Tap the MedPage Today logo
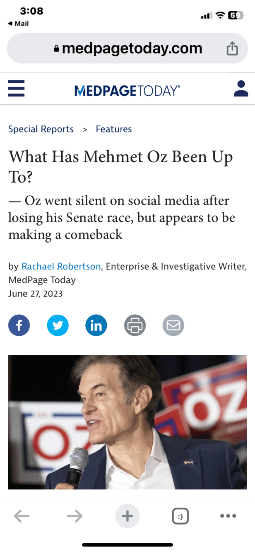The width and height of the screenshot is (255, 552). point(127,90)
